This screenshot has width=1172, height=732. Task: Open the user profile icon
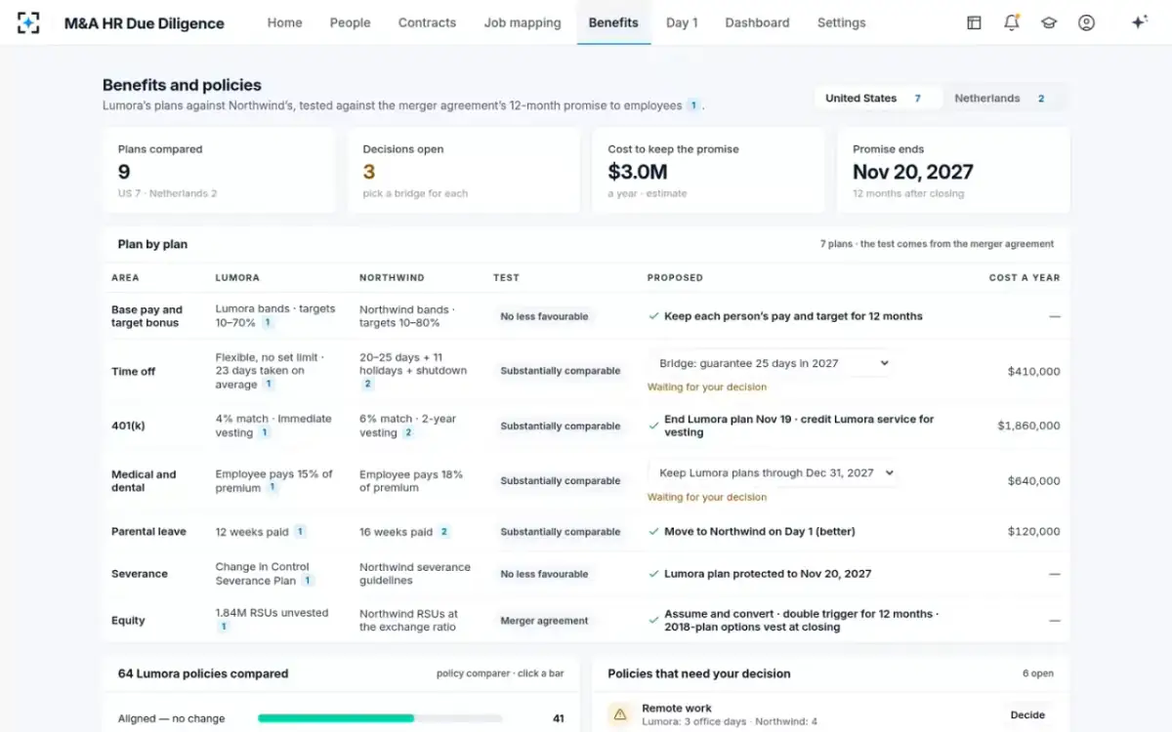[1086, 22]
